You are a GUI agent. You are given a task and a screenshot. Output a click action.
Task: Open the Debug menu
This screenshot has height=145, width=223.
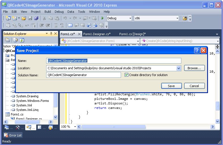pyautogui.click(x=59, y=12)
